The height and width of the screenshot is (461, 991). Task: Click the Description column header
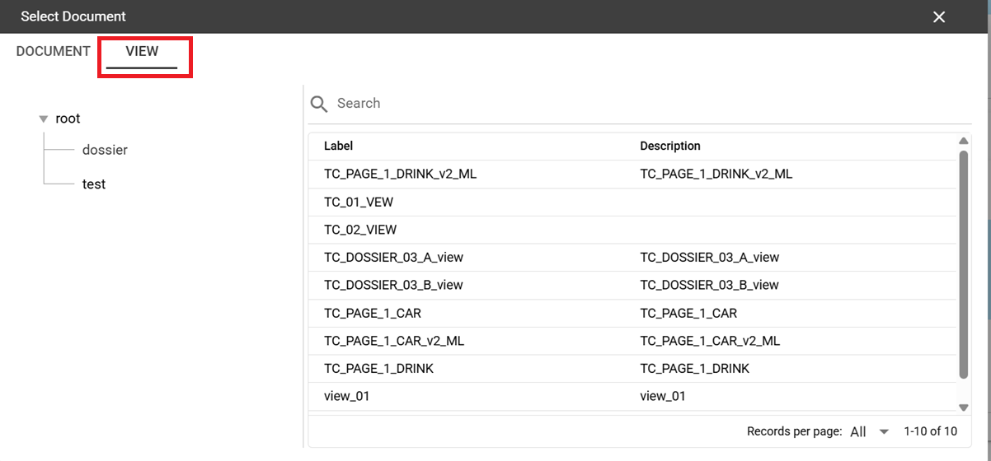[x=670, y=146]
